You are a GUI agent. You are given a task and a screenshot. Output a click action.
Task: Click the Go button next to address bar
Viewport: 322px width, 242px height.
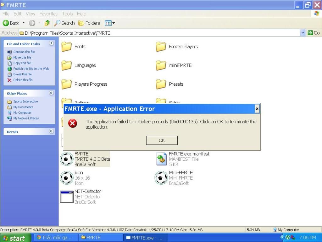(314, 33)
